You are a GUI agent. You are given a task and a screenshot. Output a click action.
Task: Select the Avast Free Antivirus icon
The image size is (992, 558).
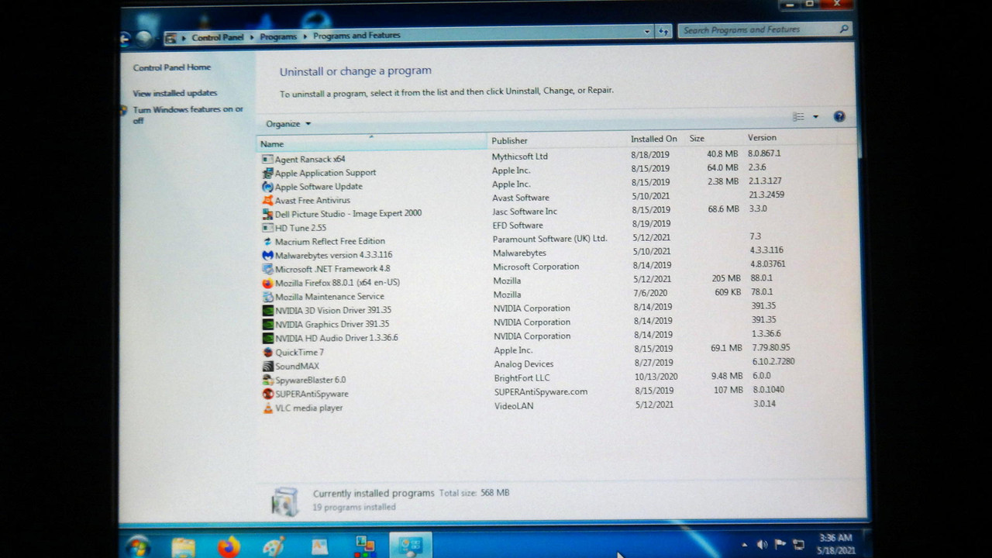267,200
